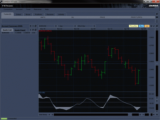This screenshot has width=160, height=120.
Task: Switch to the Exposure tab
Action: 50,14
